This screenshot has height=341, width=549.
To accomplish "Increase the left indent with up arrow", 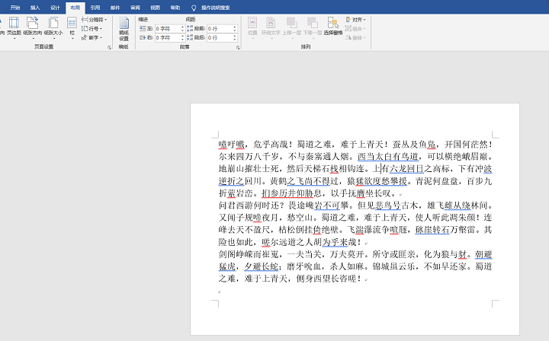I will [182, 27].
